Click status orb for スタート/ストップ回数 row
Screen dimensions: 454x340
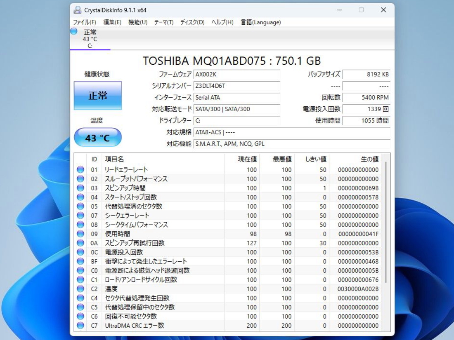pos(80,197)
